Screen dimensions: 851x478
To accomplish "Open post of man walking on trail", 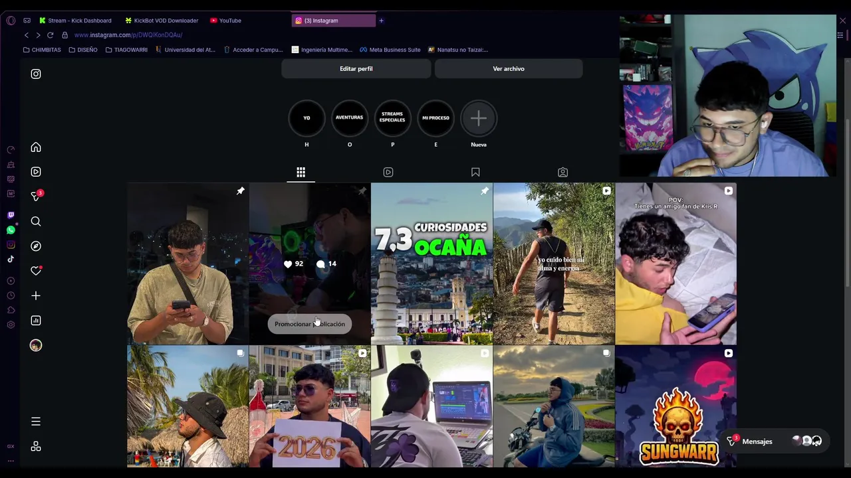I will click(x=554, y=264).
